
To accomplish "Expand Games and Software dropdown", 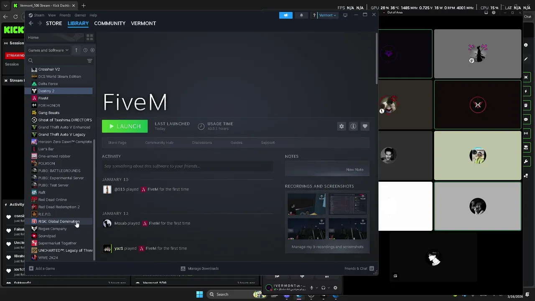I will point(48,50).
